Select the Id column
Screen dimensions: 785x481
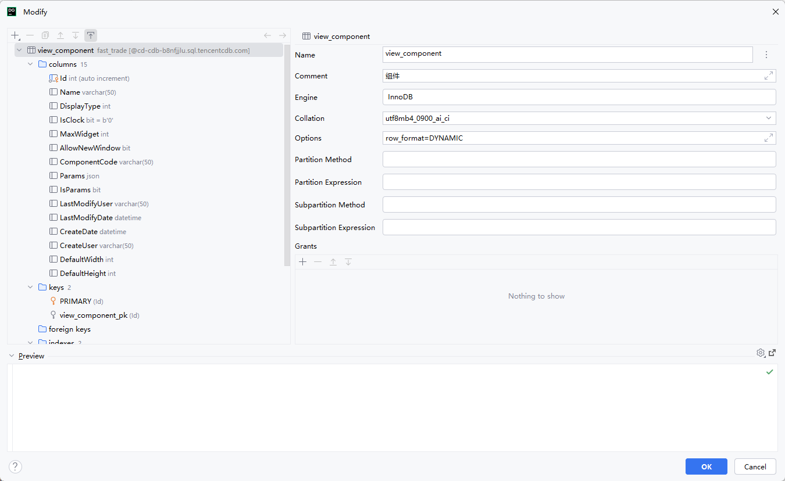point(89,78)
